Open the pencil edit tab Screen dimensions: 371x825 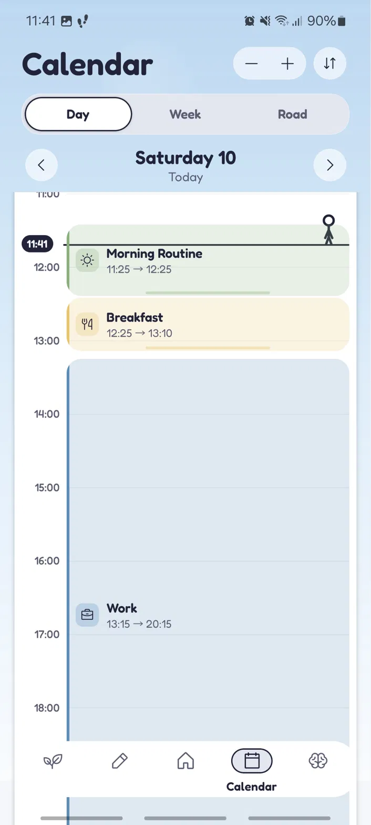(x=119, y=761)
